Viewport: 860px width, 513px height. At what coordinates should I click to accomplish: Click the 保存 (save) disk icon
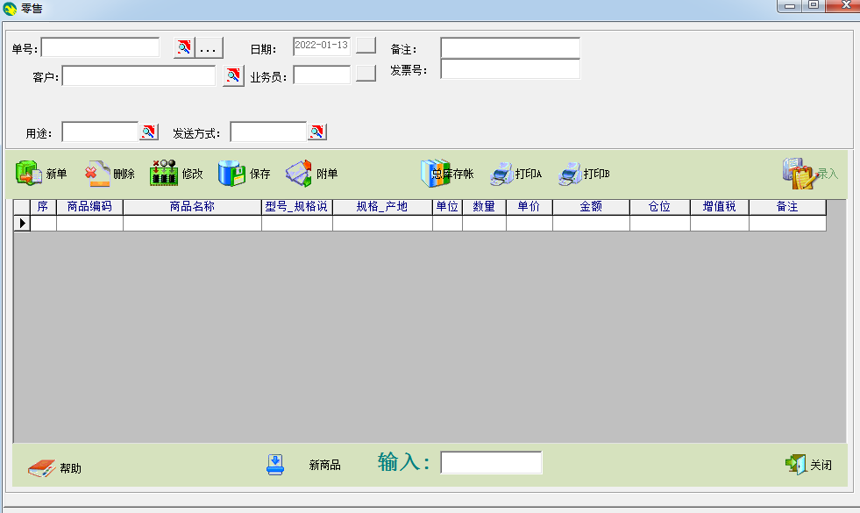pos(231,174)
